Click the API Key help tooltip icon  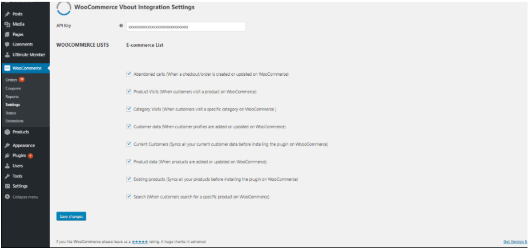click(121, 26)
